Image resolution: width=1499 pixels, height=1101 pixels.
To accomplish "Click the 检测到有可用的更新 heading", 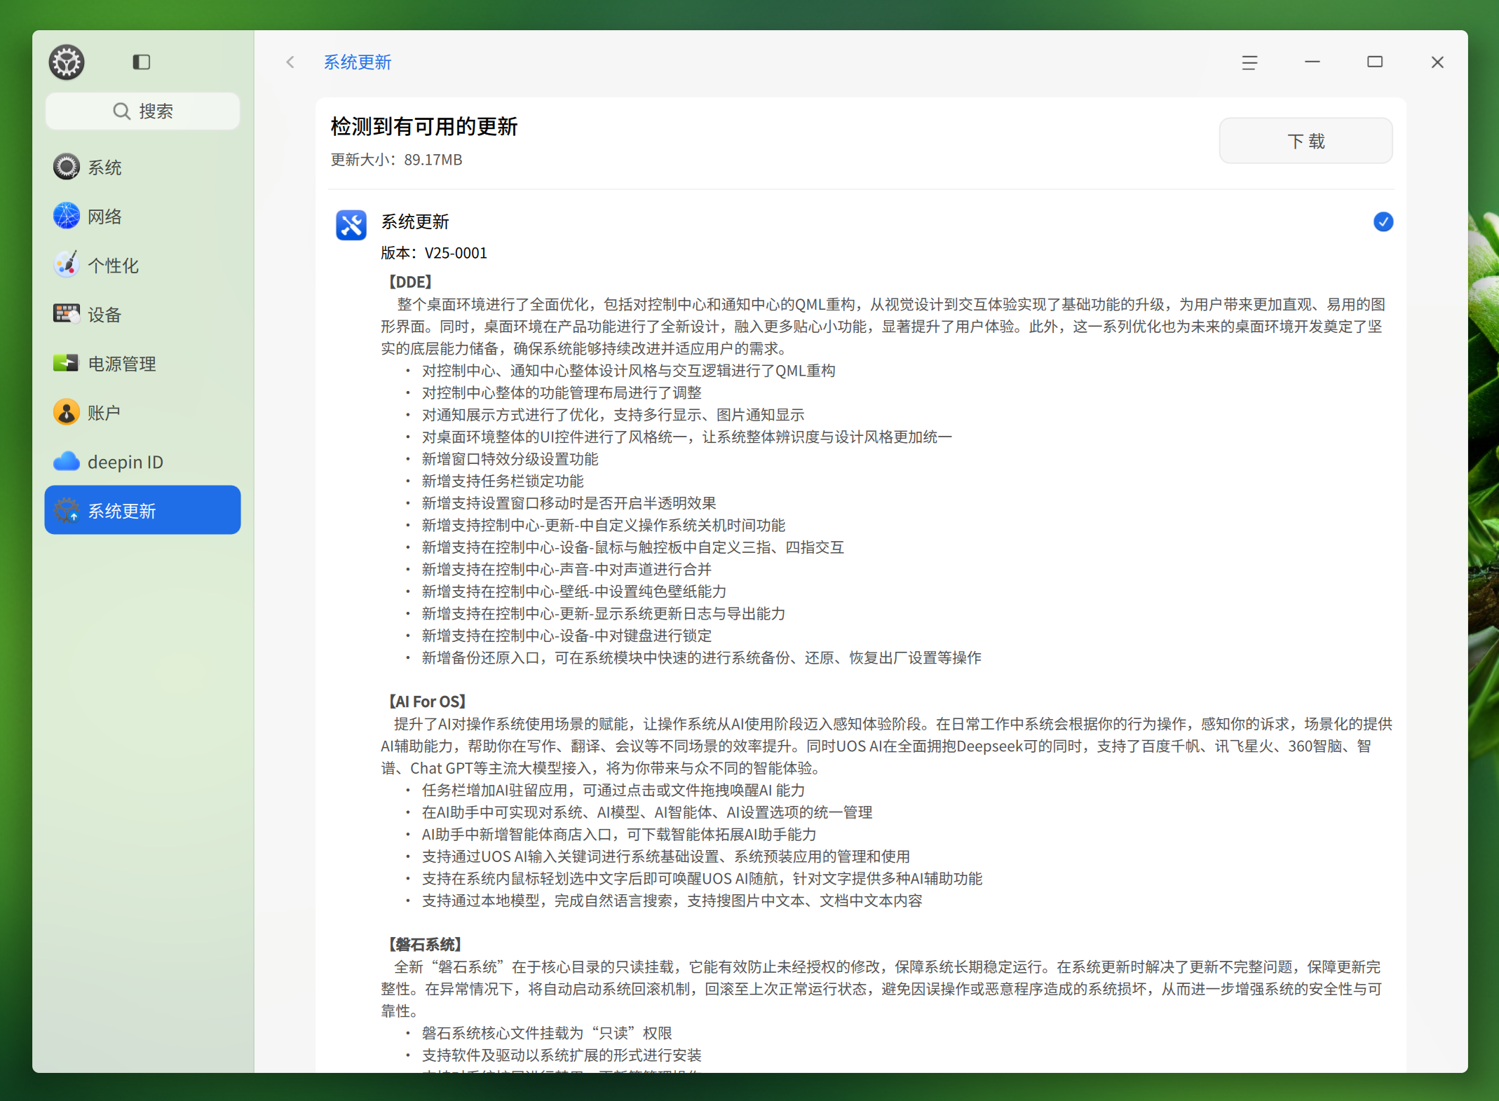I will (424, 127).
